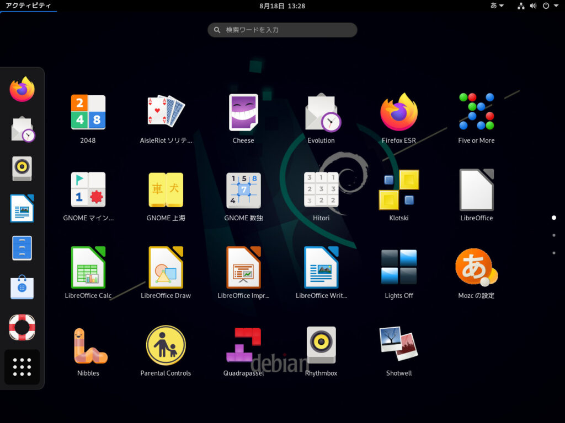565x423 pixels.
Task: Click the Show Applications grid button in dock
Action: pos(22,367)
